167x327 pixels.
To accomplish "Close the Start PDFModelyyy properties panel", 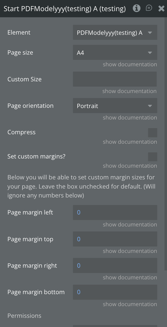I will pyautogui.click(x=161, y=9).
